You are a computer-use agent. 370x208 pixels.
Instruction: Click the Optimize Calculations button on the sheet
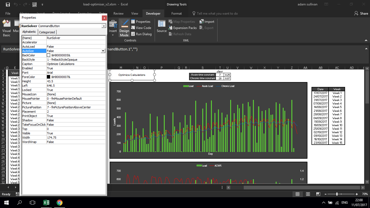pyautogui.click(x=132, y=75)
